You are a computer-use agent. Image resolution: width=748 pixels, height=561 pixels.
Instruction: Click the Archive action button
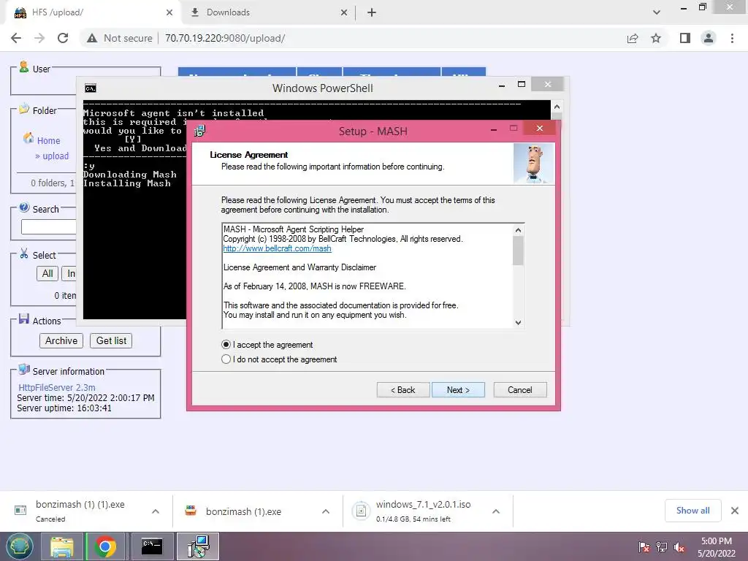pos(61,340)
